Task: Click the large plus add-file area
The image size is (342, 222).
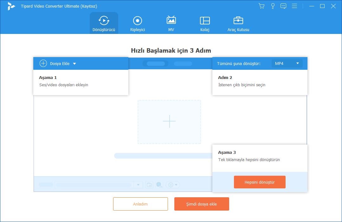Action: [x=169, y=122]
